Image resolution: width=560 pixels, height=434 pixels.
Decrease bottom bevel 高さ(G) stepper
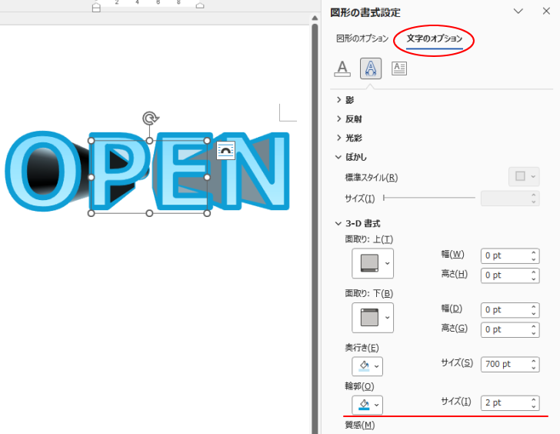pyautogui.click(x=534, y=333)
